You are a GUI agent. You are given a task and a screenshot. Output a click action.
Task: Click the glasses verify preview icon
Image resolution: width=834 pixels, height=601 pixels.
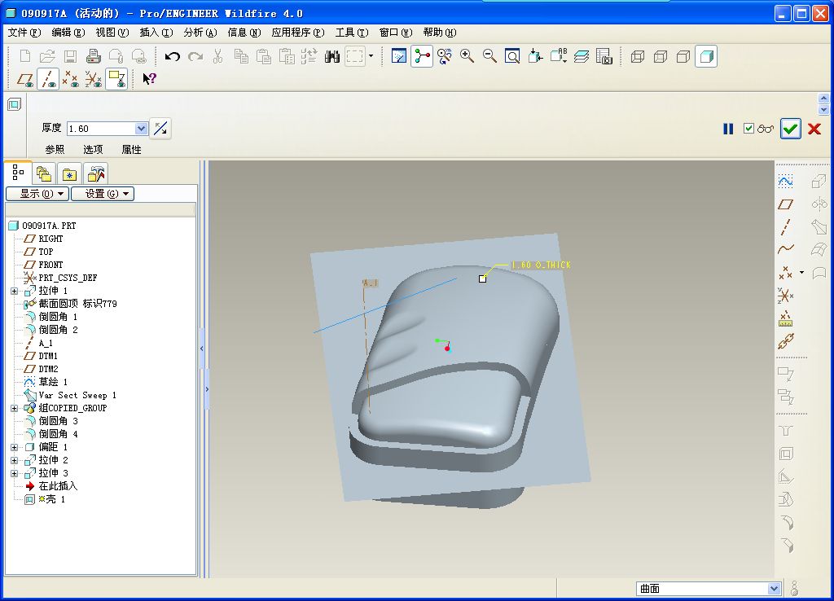tap(766, 129)
